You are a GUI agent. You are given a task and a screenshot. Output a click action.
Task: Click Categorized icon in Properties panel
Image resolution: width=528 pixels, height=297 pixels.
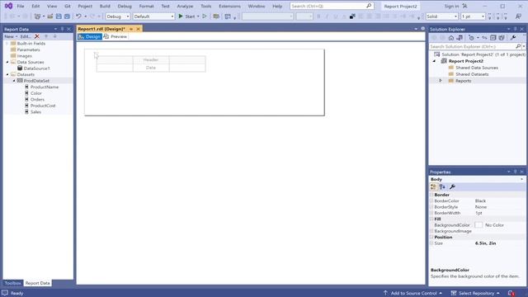click(x=433, y=186)
